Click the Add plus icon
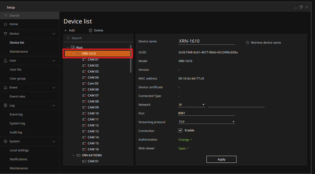 (x=65, y=30)
